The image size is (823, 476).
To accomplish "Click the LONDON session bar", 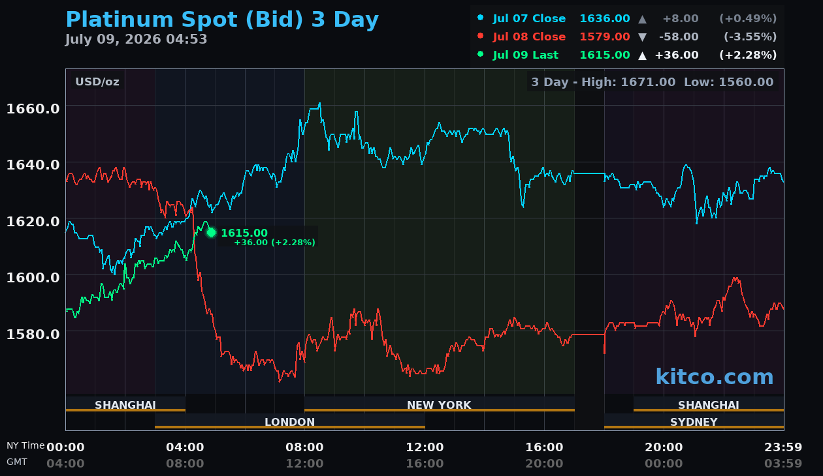I will [x=290, y=422].
